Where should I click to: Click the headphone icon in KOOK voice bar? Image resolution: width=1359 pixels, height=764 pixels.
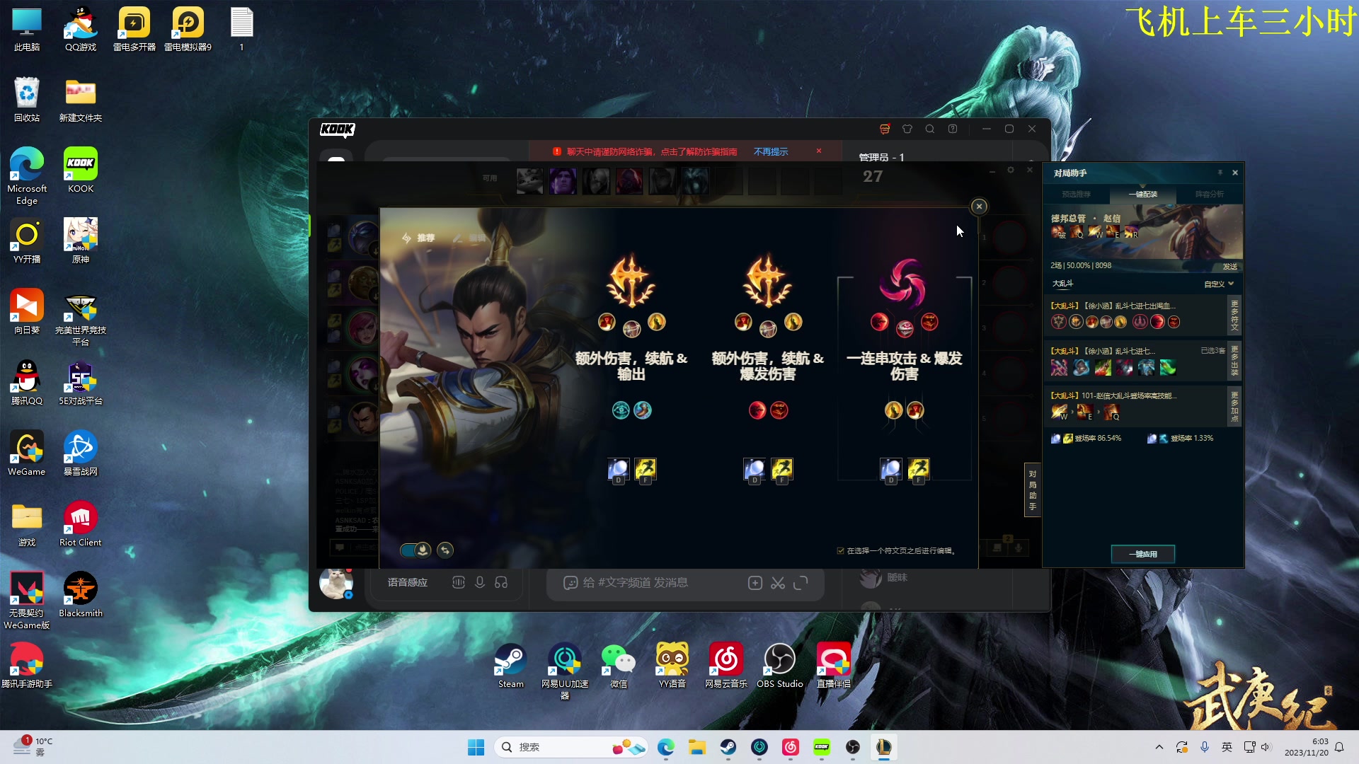pyautogui.click(x=501, y=582)
